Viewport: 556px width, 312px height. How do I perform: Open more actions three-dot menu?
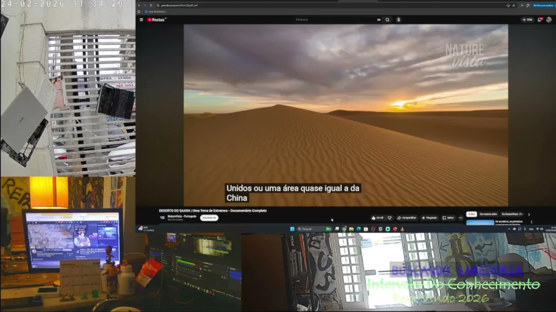[x=461, y=218]
